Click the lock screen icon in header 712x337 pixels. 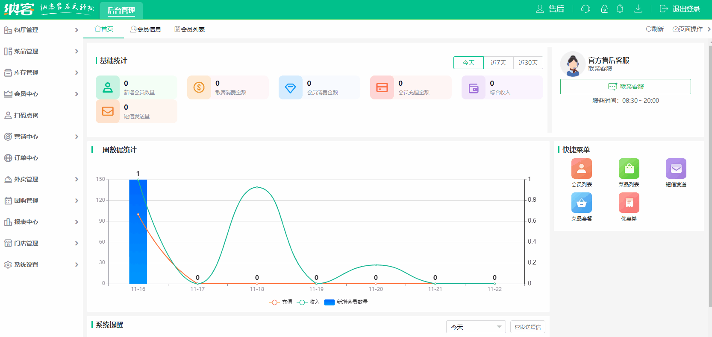tap(604, 9)
